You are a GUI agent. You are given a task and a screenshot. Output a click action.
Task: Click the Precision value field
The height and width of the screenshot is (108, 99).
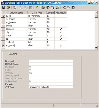coord(51,67)
